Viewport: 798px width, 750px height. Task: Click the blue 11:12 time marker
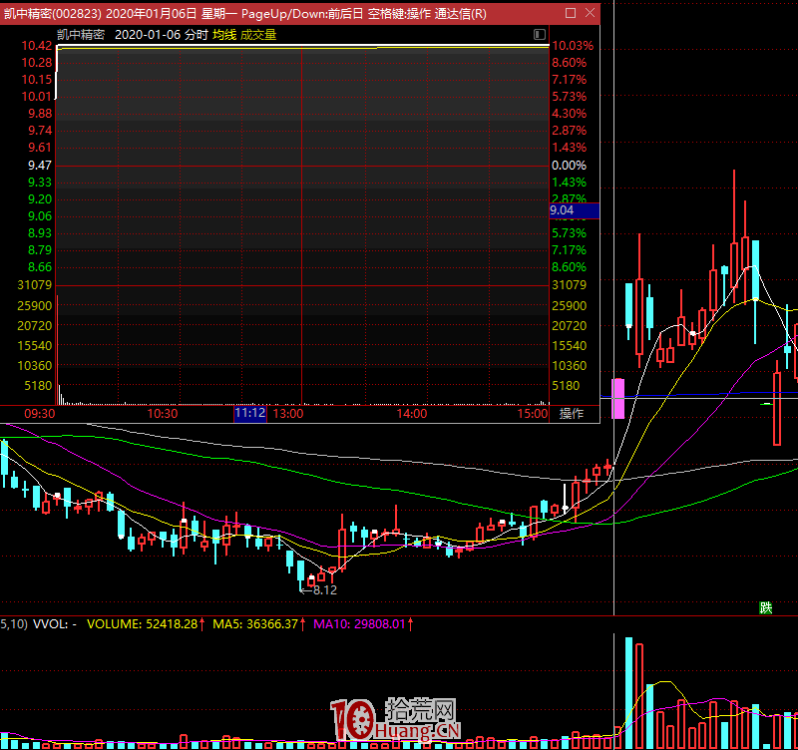click(x=250, y=414)
